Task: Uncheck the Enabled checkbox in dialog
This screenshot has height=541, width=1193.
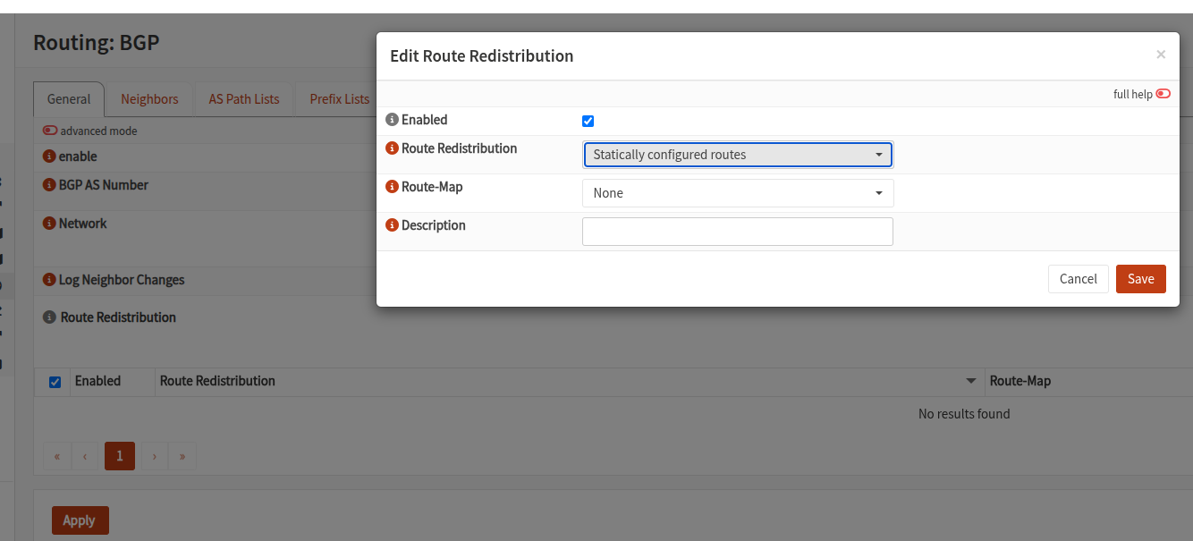Action: (x=588, y=121)
